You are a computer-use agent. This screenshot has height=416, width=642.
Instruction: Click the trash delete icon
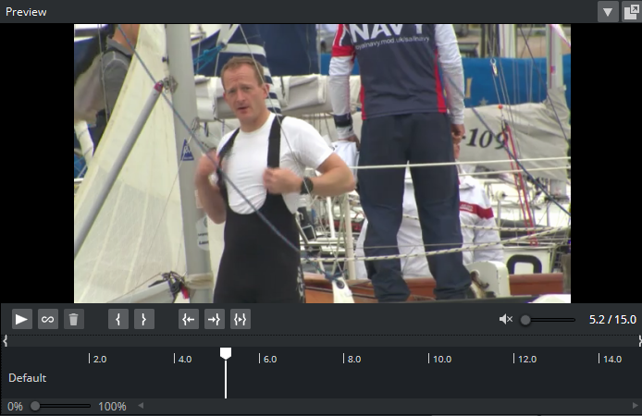74,319
